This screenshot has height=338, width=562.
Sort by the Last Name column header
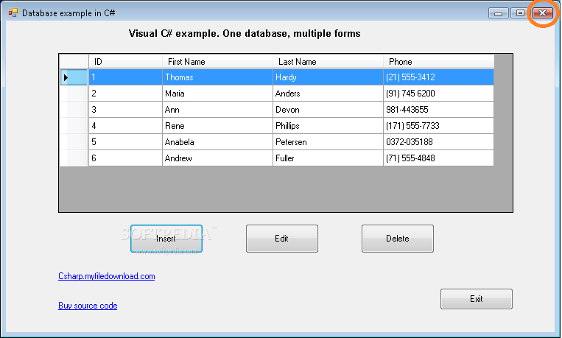(x=328, y=62)
